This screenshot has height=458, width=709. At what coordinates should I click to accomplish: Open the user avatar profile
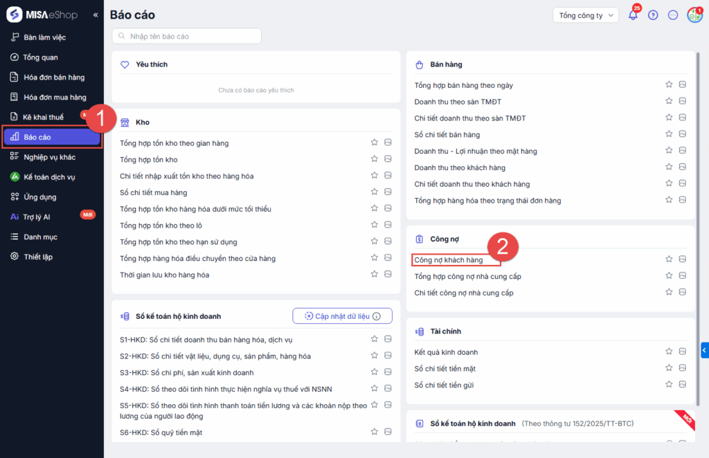[x=694, y=15]
